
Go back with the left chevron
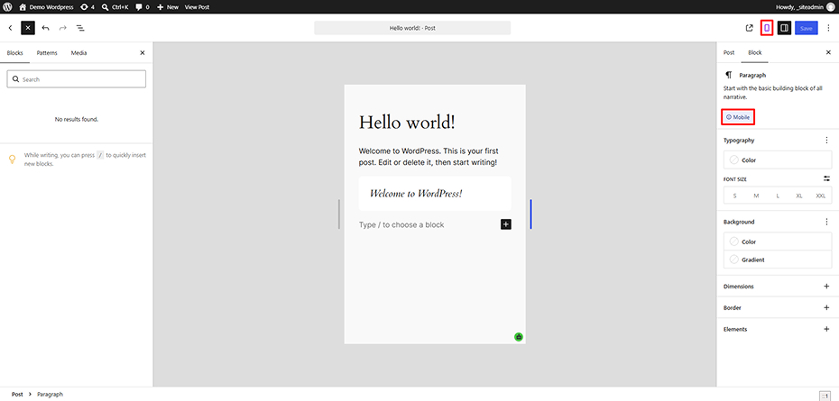click(10, 28)
